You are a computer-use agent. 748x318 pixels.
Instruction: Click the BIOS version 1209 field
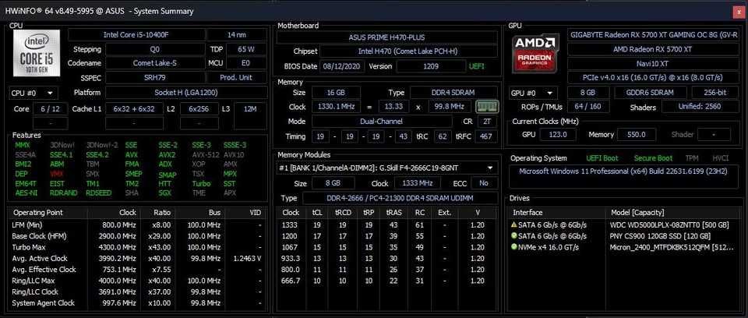431,66
